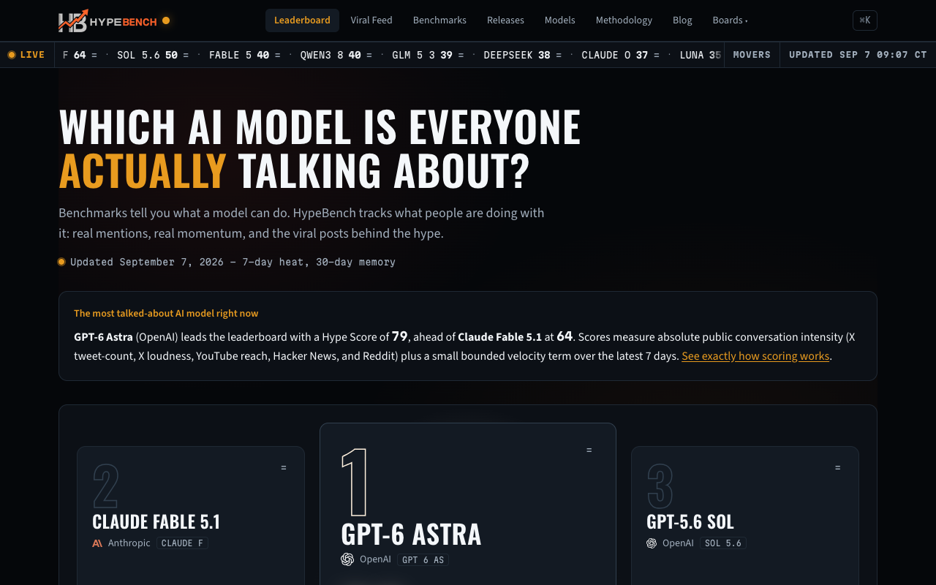Click the large outlined rank number 1
The image size is (936, 585).
pos(355,483)
